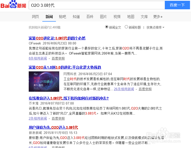
Task: Open the 百科 tab
Action: [x=90, y=17]
